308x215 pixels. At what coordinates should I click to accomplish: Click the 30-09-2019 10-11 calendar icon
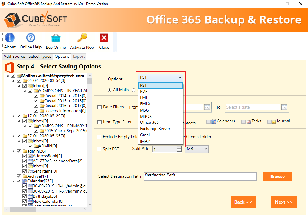click(31, 186)
